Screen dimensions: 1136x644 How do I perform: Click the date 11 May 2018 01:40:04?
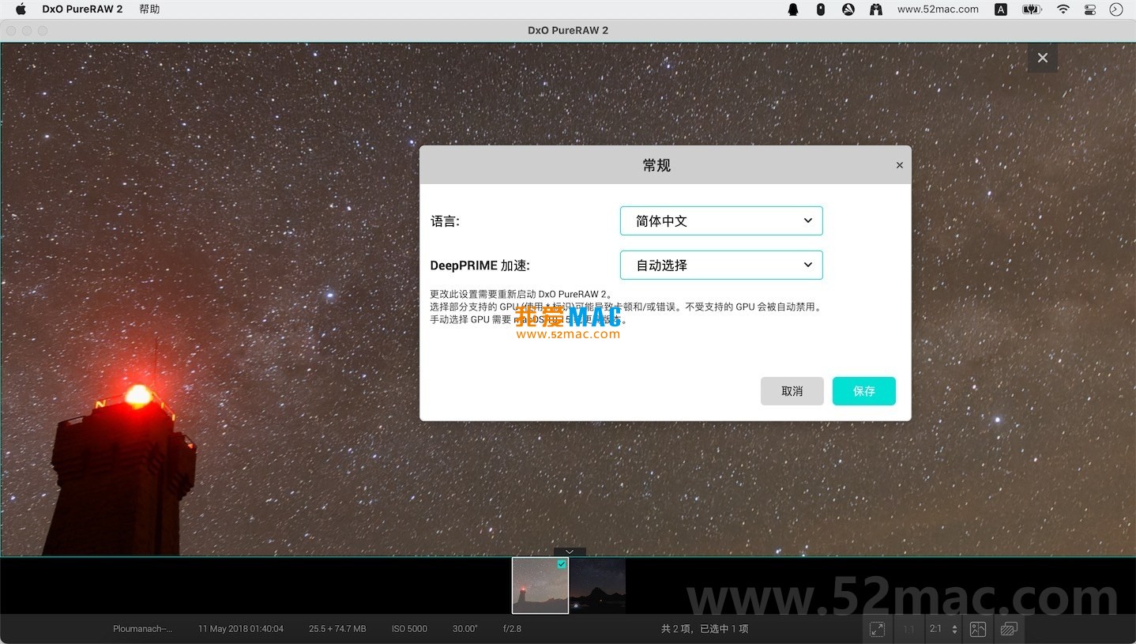click(241, 629)
